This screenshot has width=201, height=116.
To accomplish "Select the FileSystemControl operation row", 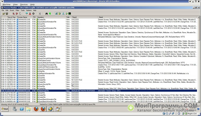I will pos(99,61).
